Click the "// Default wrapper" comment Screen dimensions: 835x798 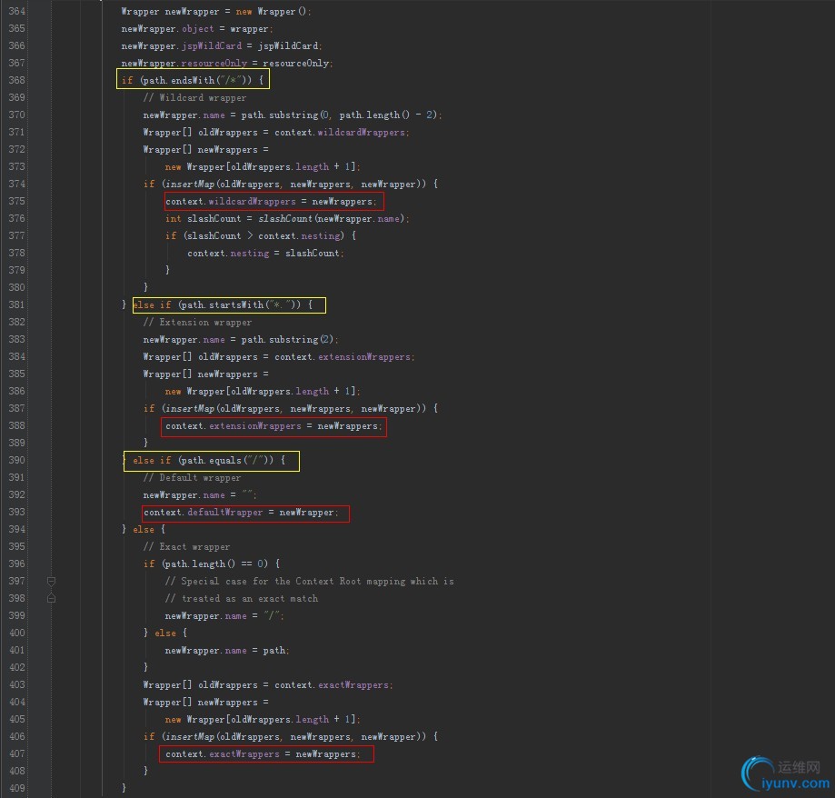pyautogui.click(x=192, y=478)
